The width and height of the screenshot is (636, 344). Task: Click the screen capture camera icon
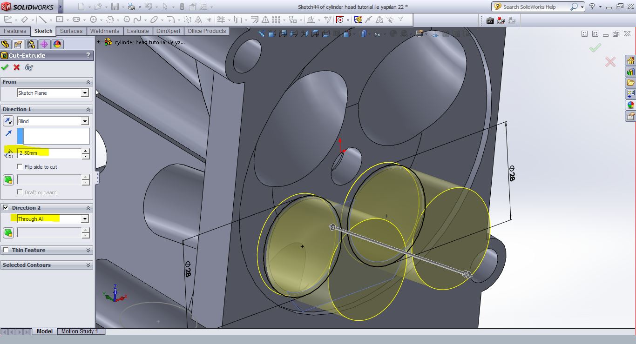tap(490, 20)
